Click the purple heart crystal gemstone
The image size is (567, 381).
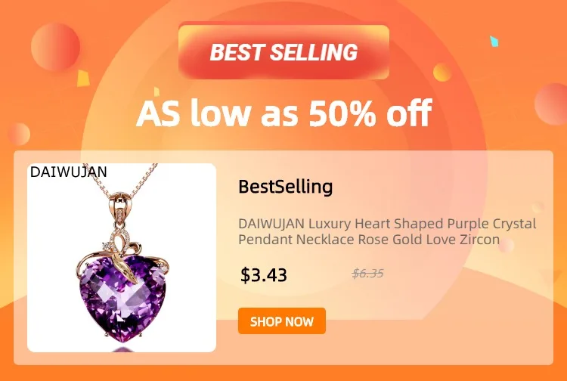pos(122,298)
